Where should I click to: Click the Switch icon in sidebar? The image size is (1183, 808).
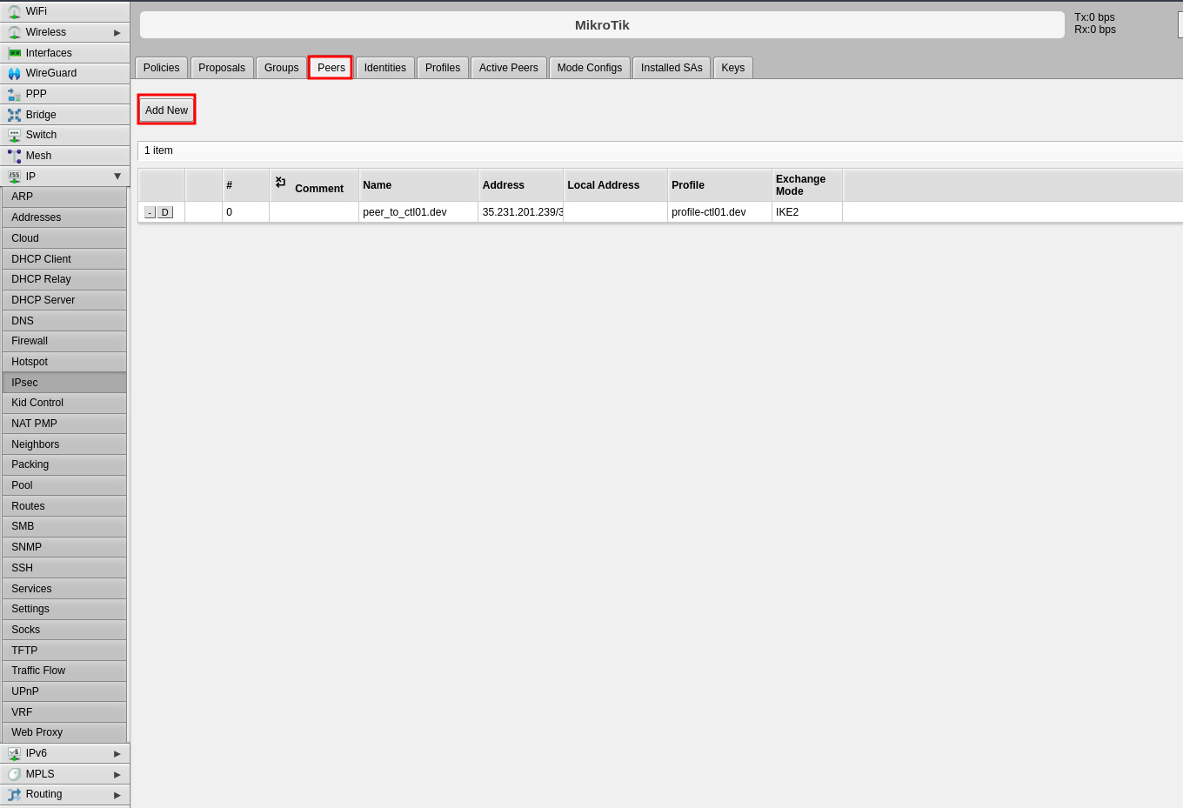(x=14, y=135)
